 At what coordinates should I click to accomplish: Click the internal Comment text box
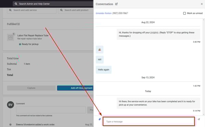(51, 110)
